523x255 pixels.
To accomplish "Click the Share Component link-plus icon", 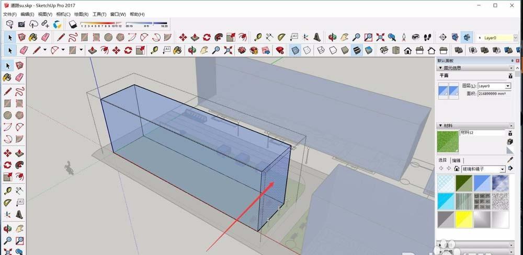I will [46, 24].
